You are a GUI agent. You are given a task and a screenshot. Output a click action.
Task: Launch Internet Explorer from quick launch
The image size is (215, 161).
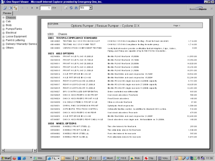pos(24,158)
